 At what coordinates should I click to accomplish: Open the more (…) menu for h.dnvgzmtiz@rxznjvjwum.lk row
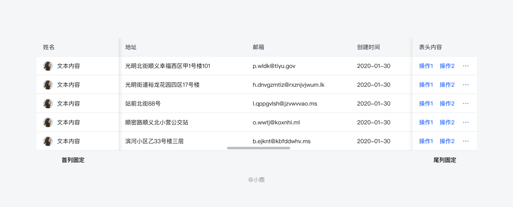[466, 85]
